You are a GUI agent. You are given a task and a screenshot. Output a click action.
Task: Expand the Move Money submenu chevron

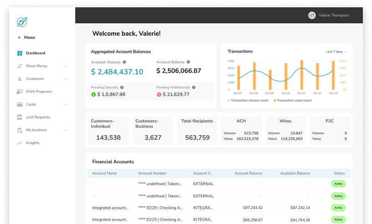coord(66,66)
